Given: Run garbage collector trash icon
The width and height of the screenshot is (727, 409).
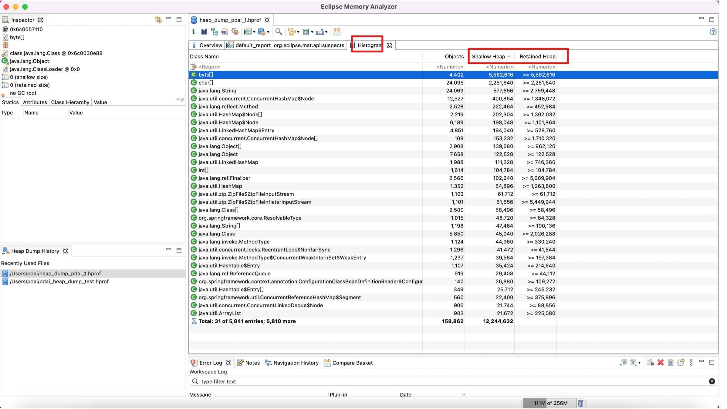Looking at the screenshot, I should pos(580,403).
